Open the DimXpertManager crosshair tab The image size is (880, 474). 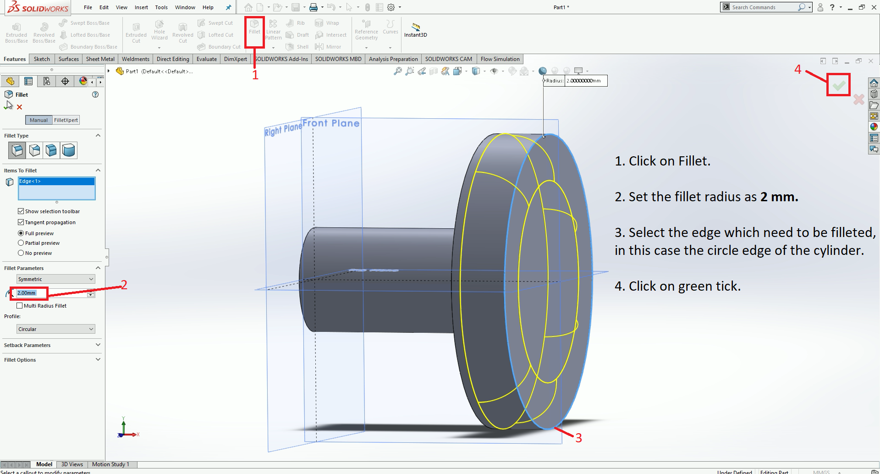[x=65, y=81]
